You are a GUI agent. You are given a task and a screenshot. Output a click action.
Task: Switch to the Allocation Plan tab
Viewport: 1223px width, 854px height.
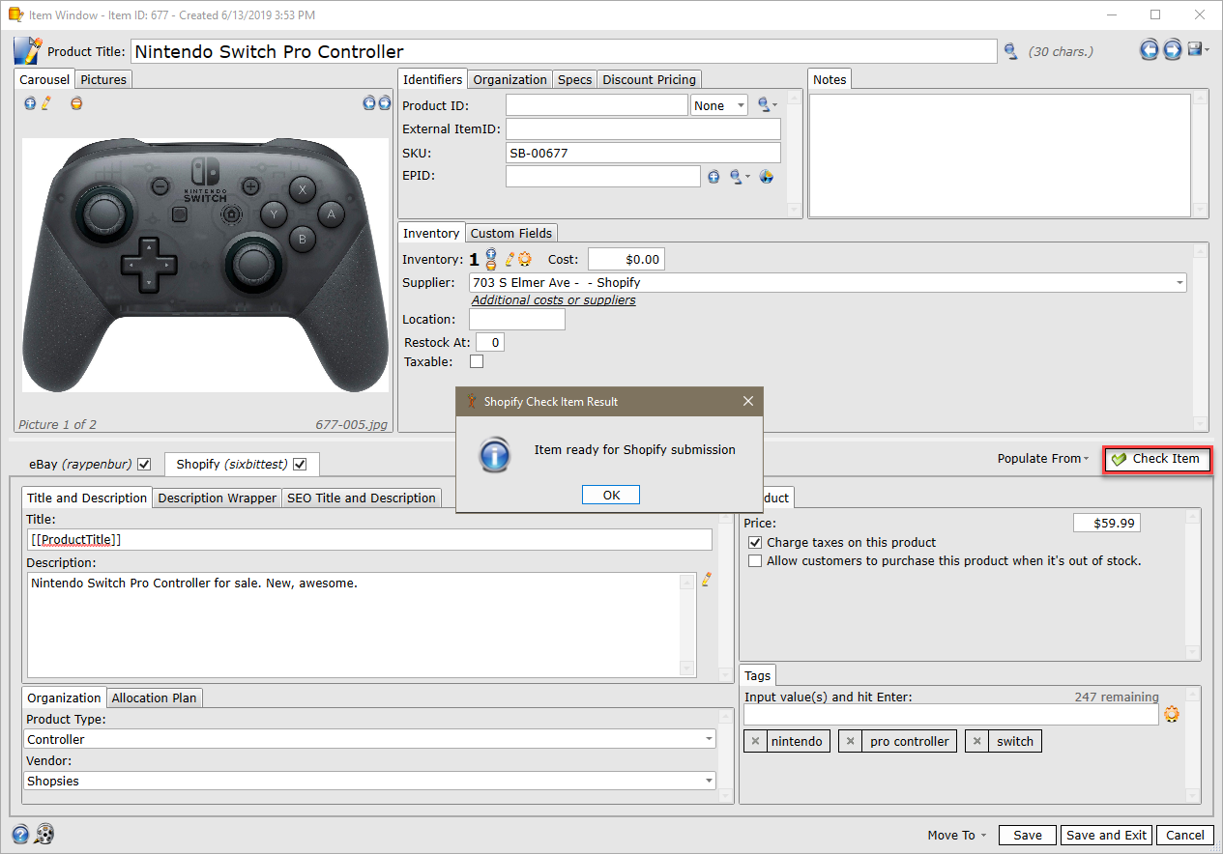pyautogui.click(x=155, y=697)
